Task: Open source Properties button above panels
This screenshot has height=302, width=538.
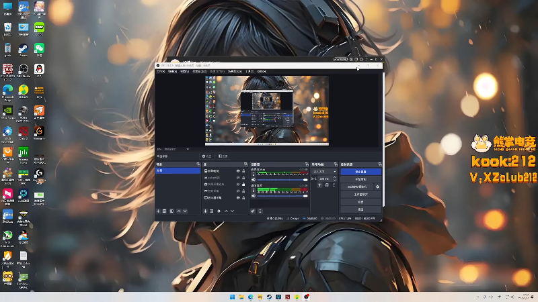Action: point(207,156)
